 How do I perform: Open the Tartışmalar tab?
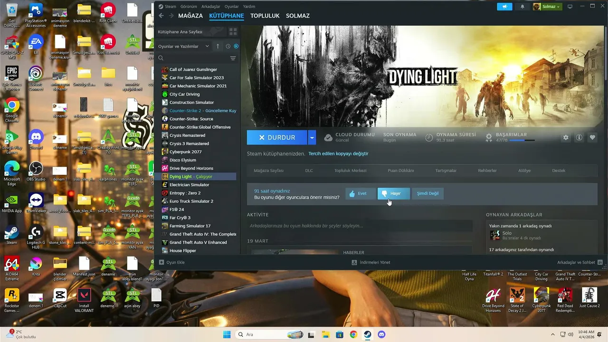[446, 171]
